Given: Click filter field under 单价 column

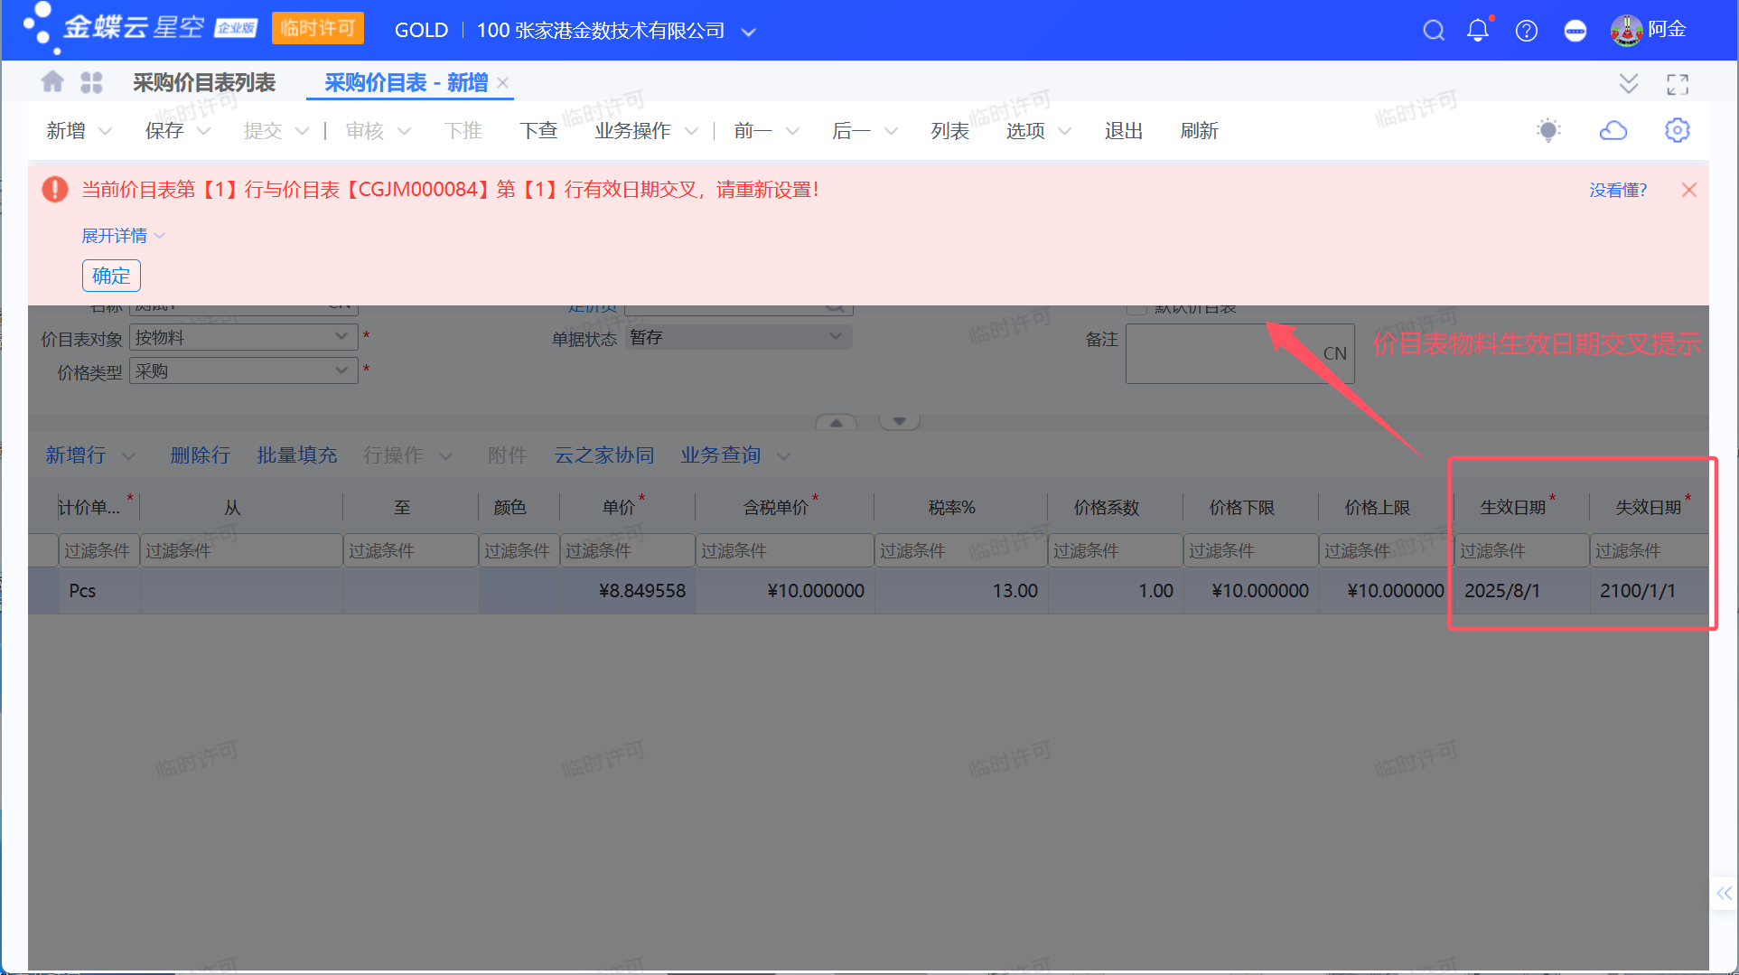Looking at the screenshot, I should coord(627,550).
